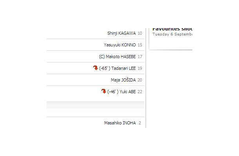Click the grey substitutes section header bar
Viewport: 239px width, 156px height.
(x=96, y=105)
